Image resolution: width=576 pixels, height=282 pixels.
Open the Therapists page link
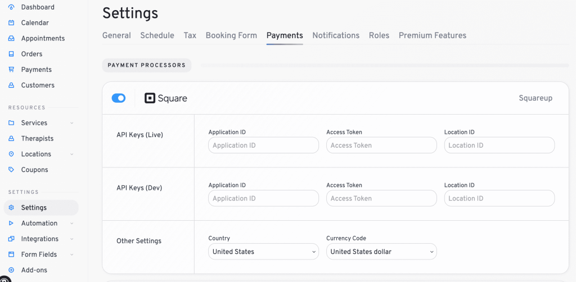(x=37, y=139)
